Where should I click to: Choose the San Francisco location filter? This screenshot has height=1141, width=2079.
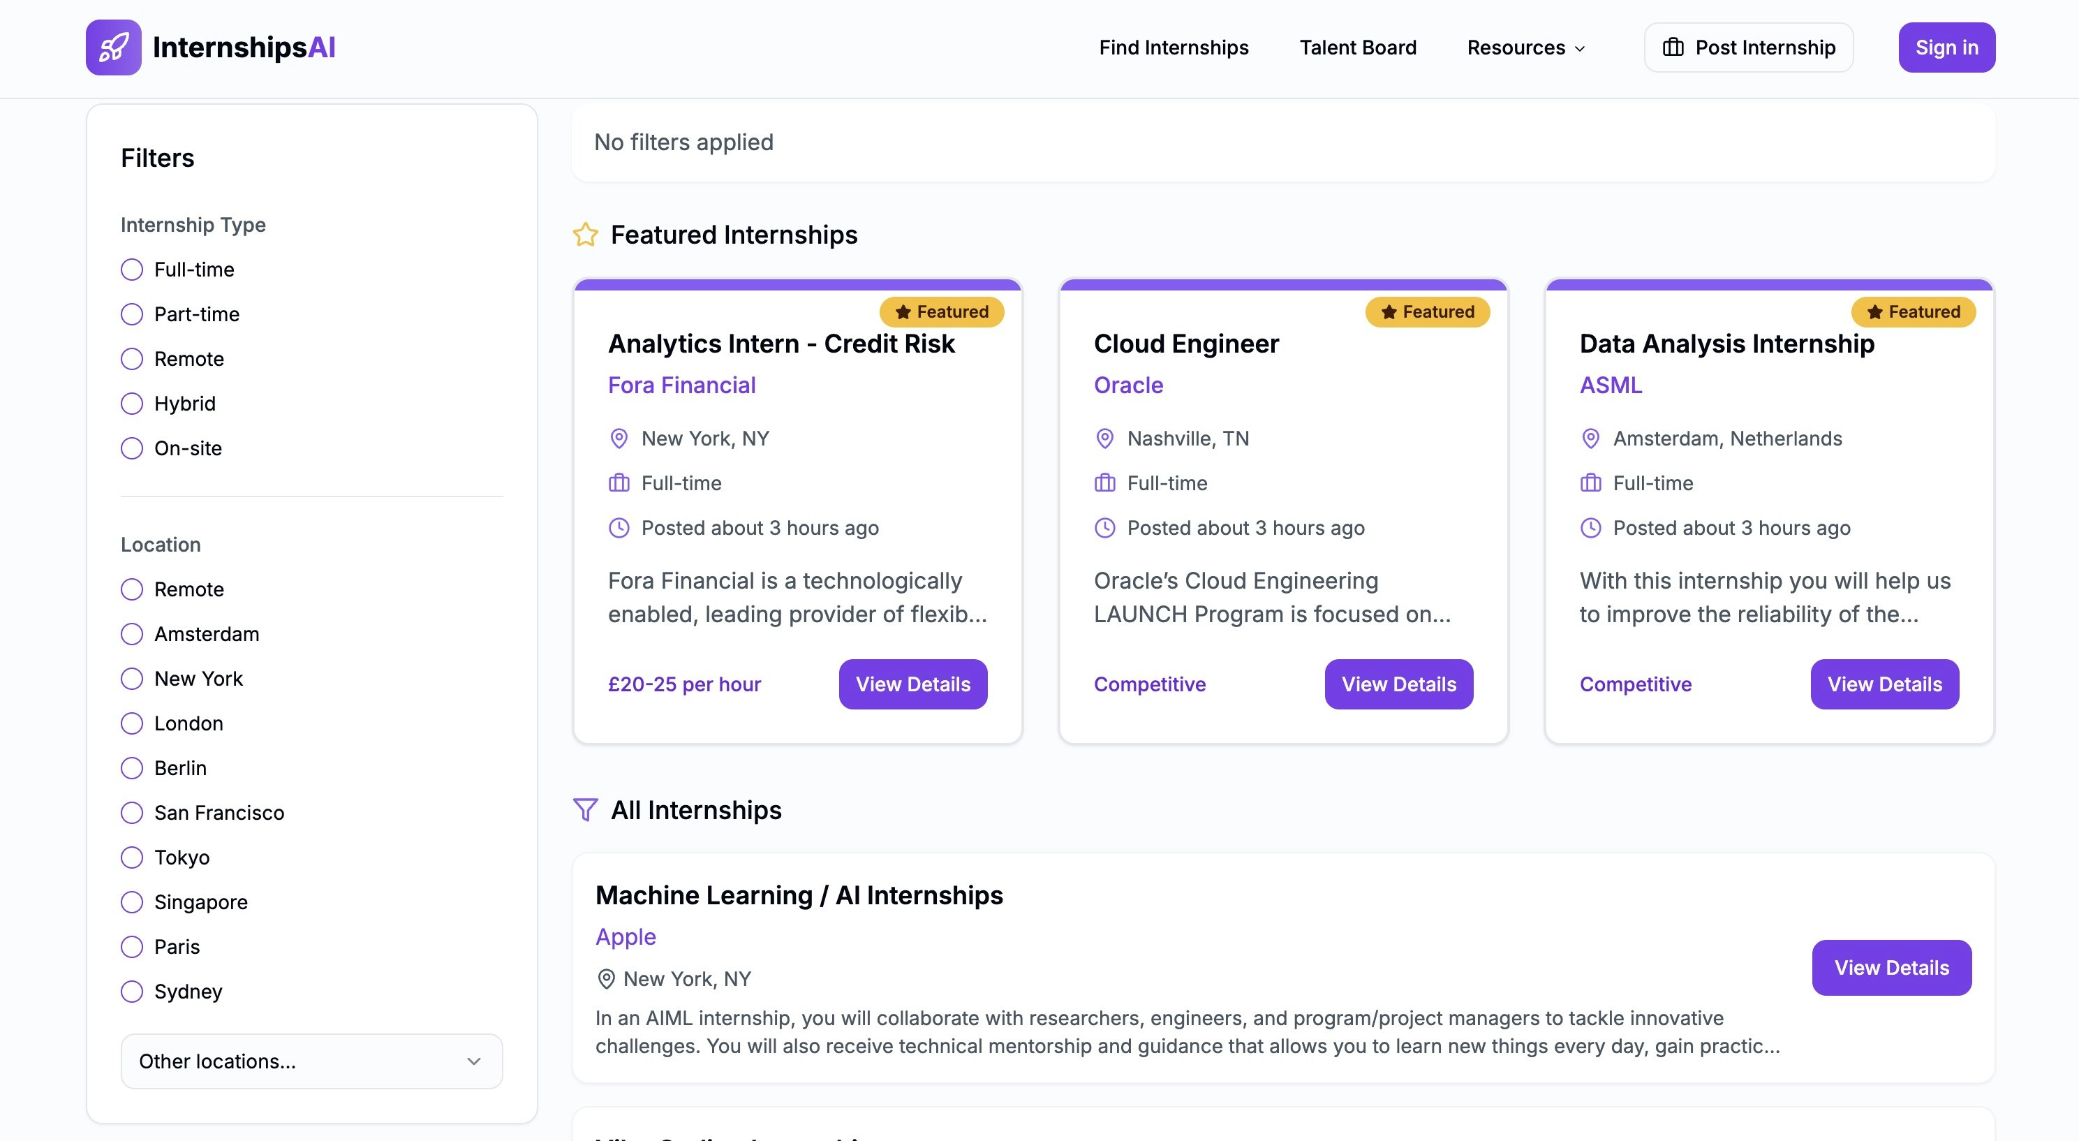[131, 812]
